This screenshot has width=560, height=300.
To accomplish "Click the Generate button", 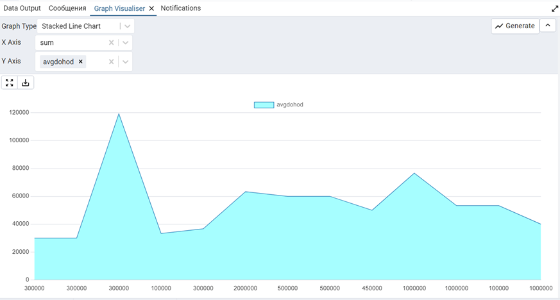I will click(514, 26).
